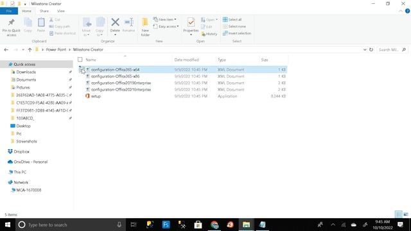Create a New folder
The height and width of the screenshot is (231, 411).
coord(145,27)
